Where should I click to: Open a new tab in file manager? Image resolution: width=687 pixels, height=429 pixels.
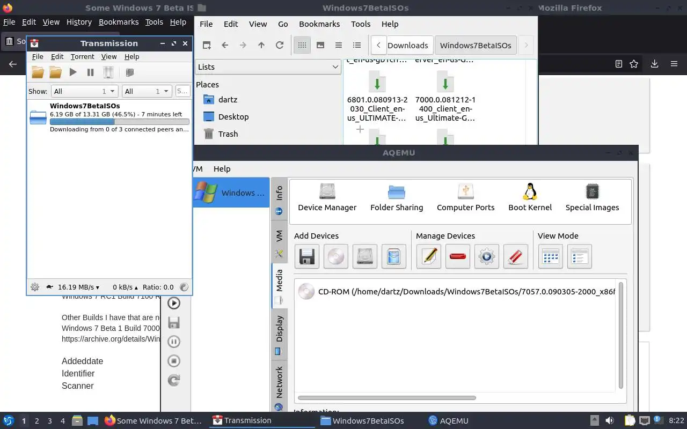click(x=207, y=45)
